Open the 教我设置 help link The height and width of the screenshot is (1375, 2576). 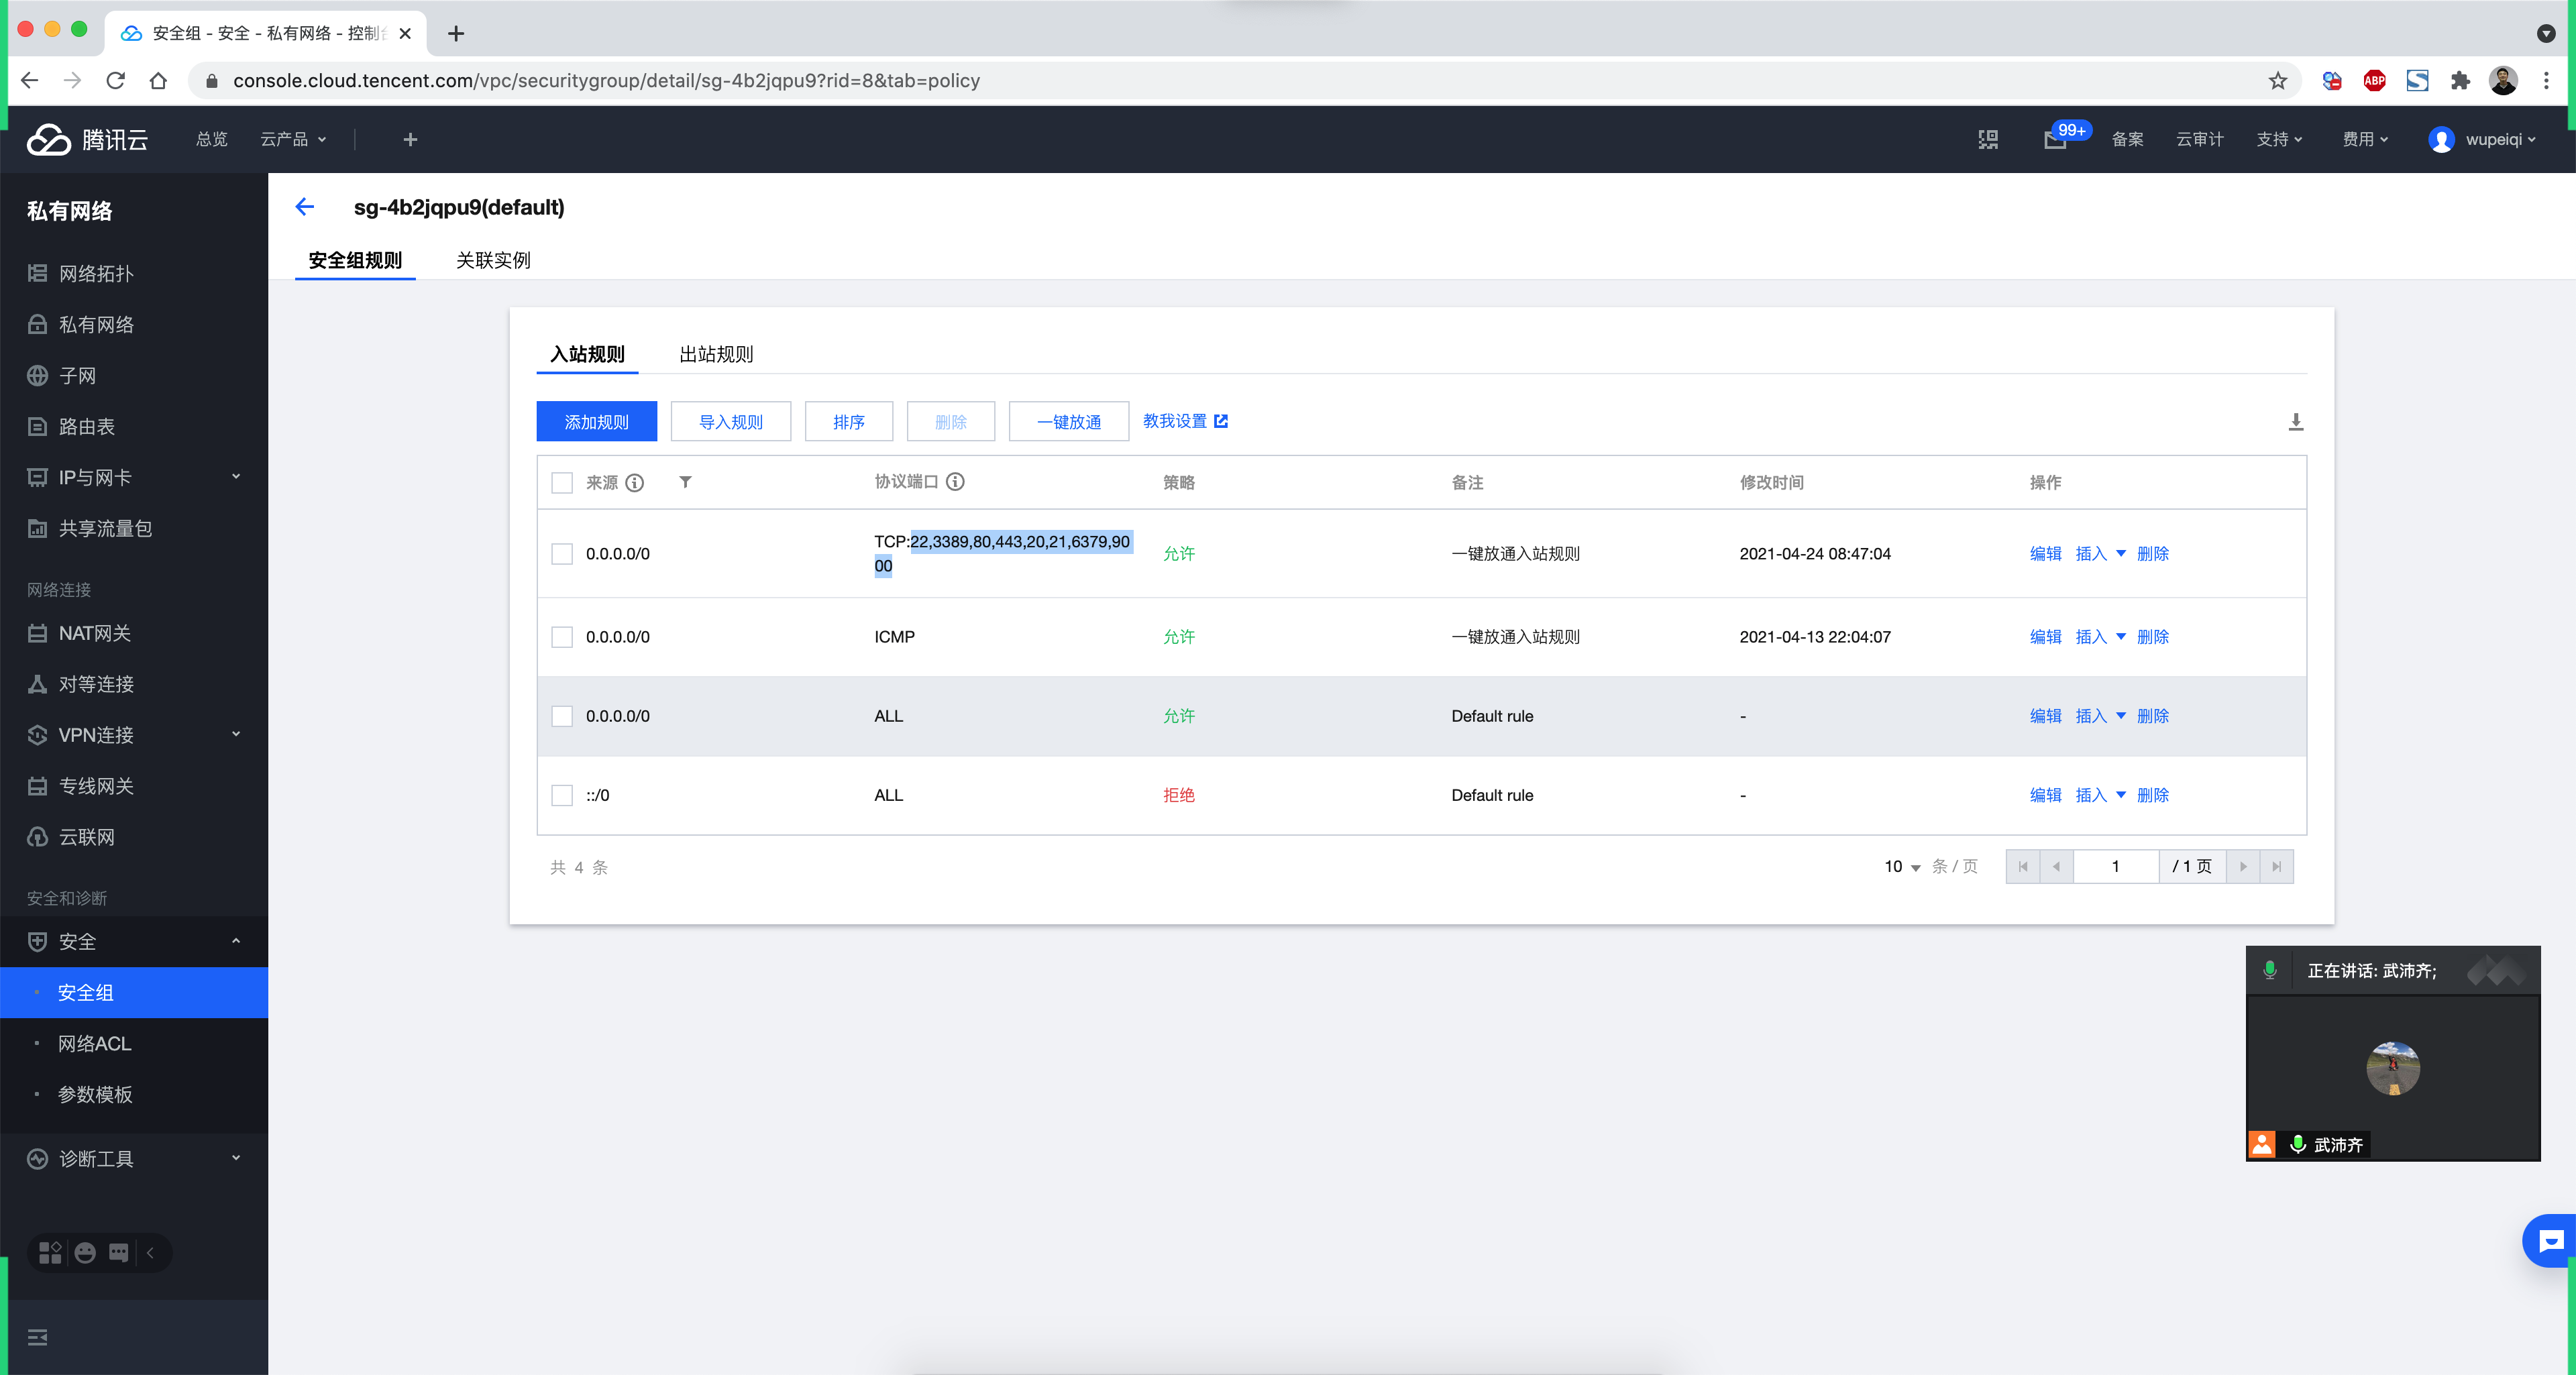pos(1186,421)
